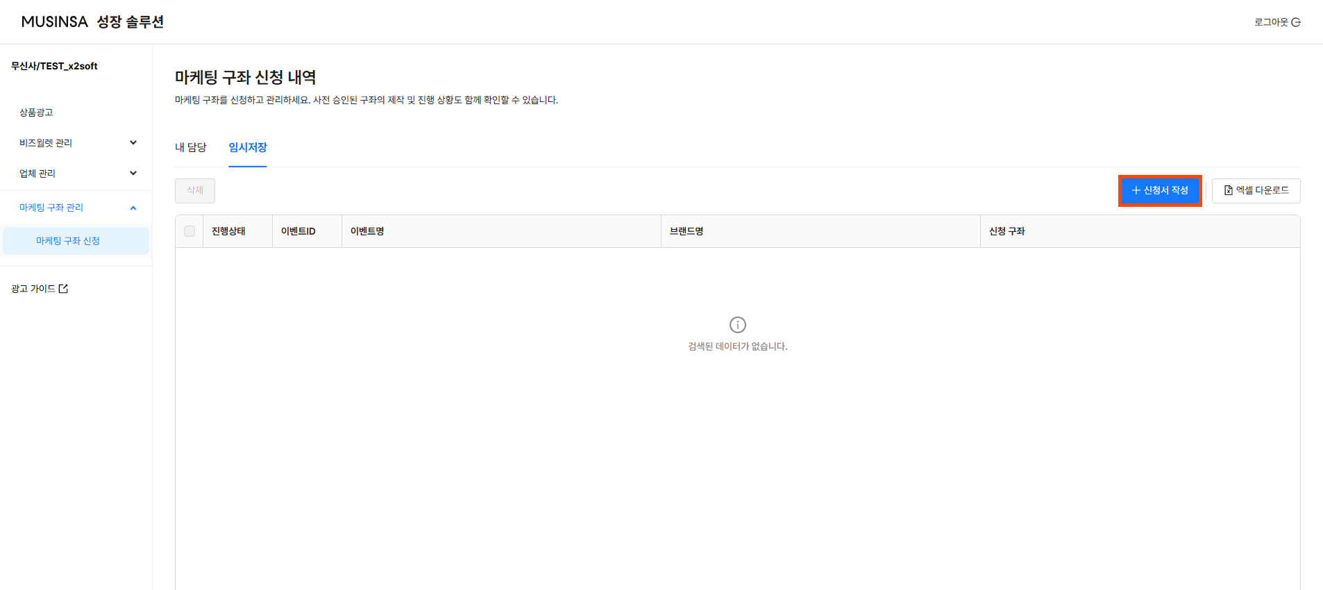Open the 상품광고 menu item
This screenshot has width=1323, height=590.
[x=36, y=112]
